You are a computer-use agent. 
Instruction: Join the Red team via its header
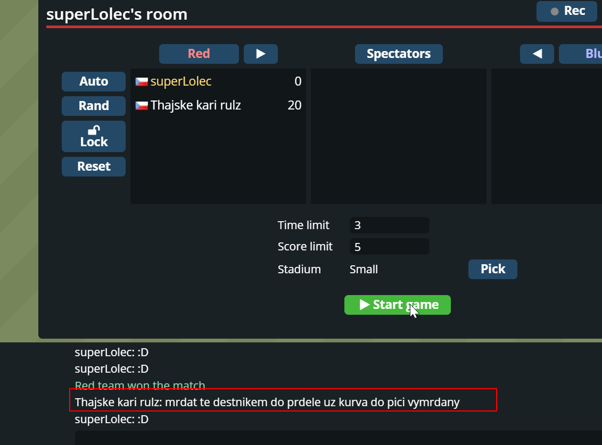(x=199, y=54)
